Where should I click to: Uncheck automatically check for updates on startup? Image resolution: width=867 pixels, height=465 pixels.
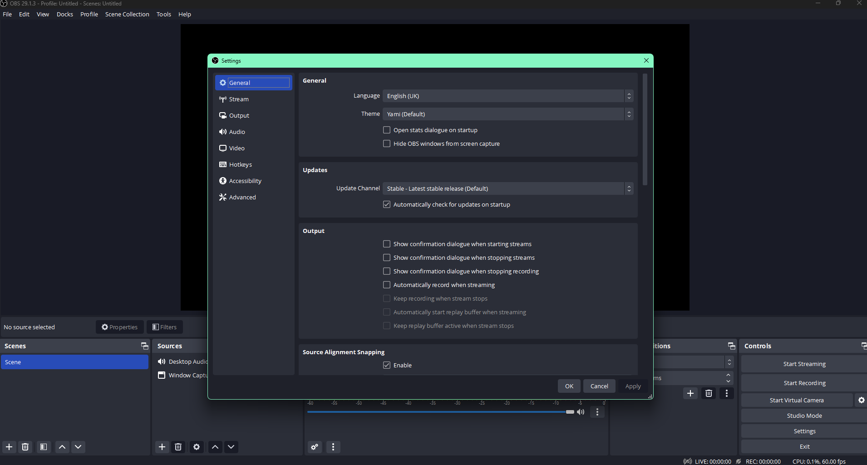387,204
